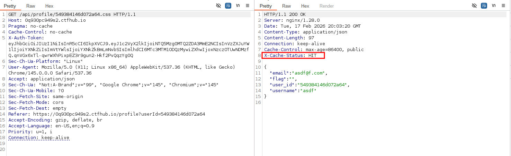Click the Pragma: no-cache header
Viewport: 511px width, 156px height.
[30, 26]
